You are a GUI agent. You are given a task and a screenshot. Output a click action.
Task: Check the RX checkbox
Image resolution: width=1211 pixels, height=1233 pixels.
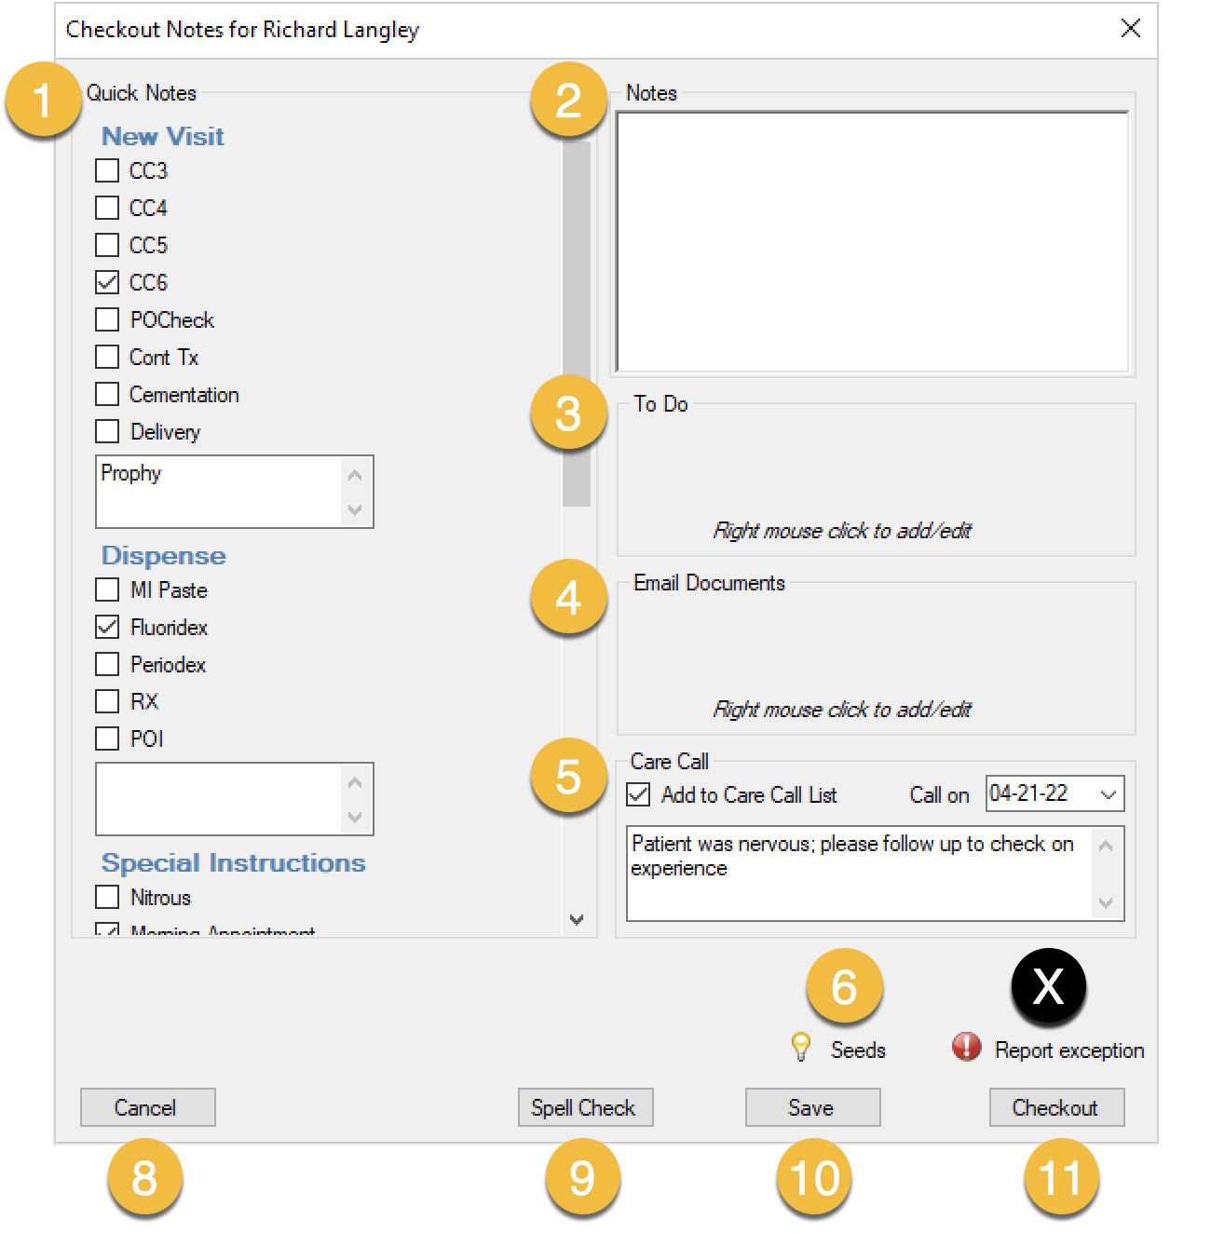tap(107, 701)
